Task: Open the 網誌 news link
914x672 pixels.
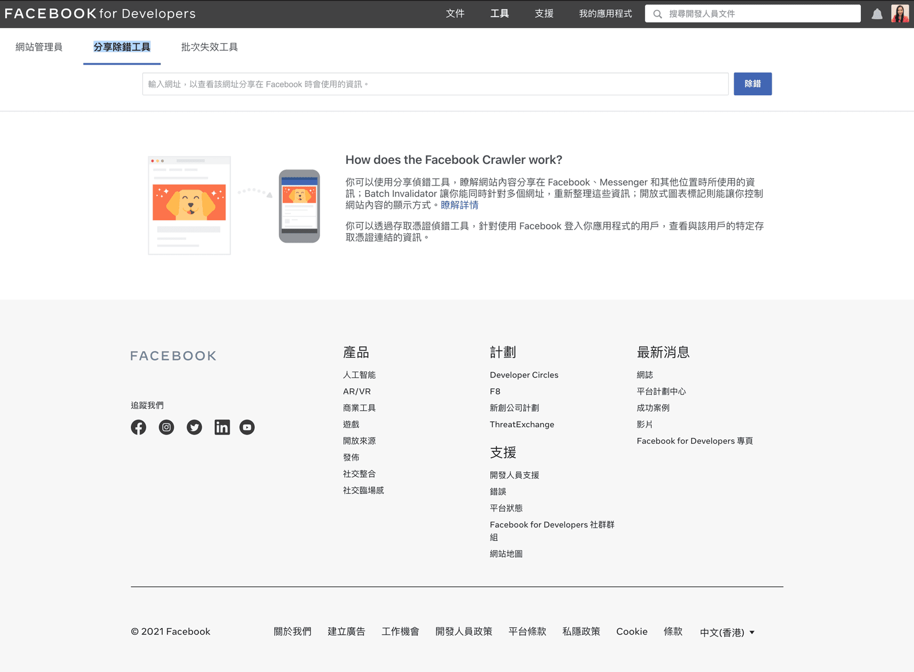Action: [x=645, y=375]
